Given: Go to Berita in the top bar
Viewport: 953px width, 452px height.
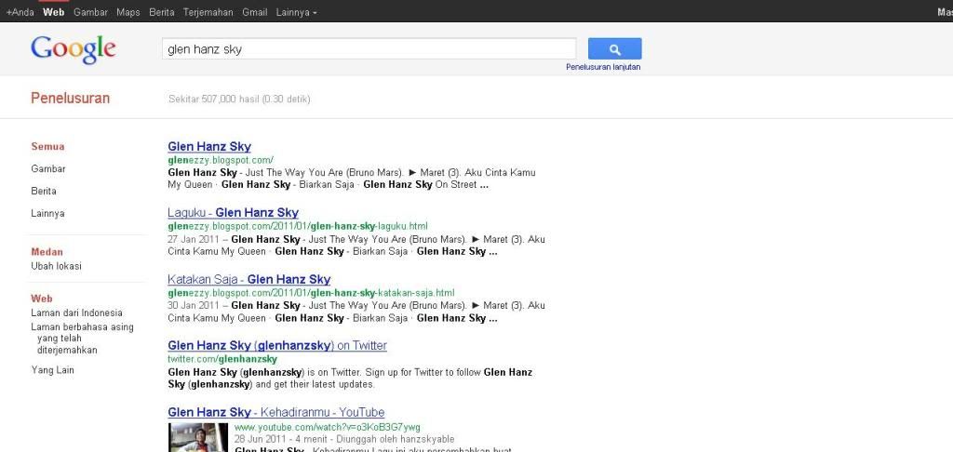Looking at the screenshot, I should click(162, 12).
